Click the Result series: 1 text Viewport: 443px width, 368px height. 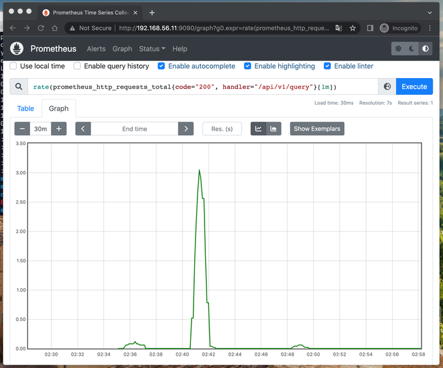pyautogui.click(x=416, y=103)
